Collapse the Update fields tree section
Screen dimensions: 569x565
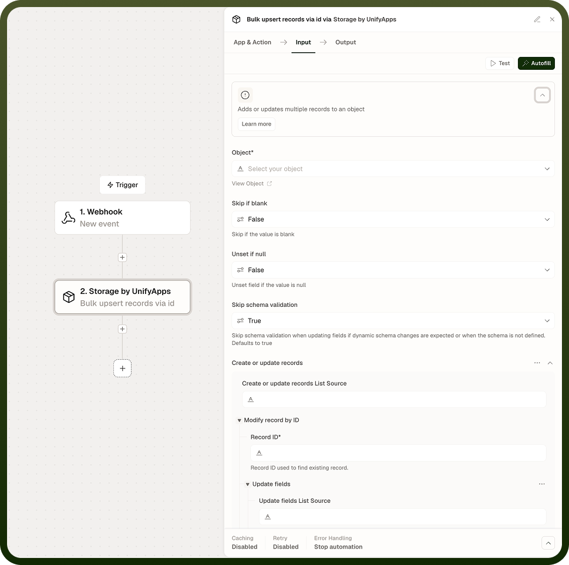[247, 484]
